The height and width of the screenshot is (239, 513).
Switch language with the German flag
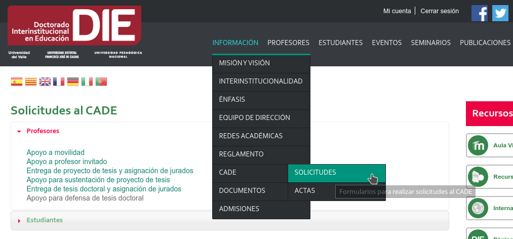point(73,82)
